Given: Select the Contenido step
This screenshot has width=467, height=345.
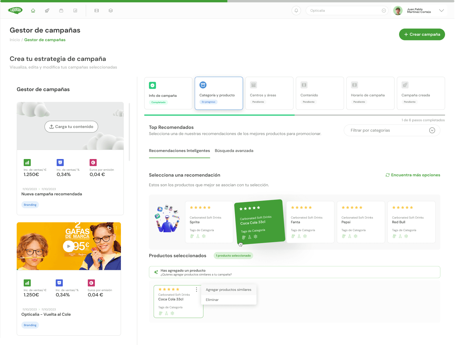Looking at the screenshot, I should point(320,93).
